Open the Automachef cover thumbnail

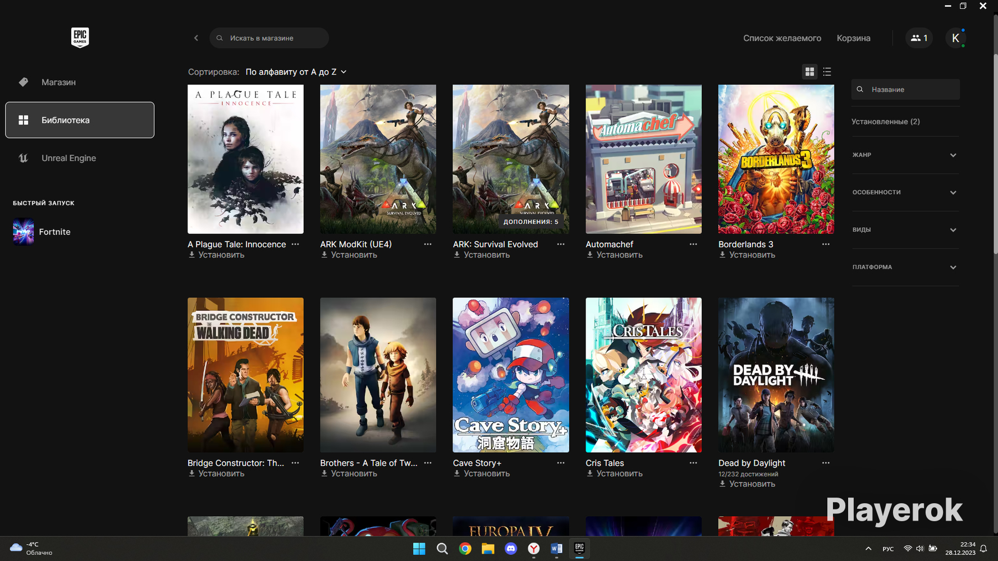point(643,159)
